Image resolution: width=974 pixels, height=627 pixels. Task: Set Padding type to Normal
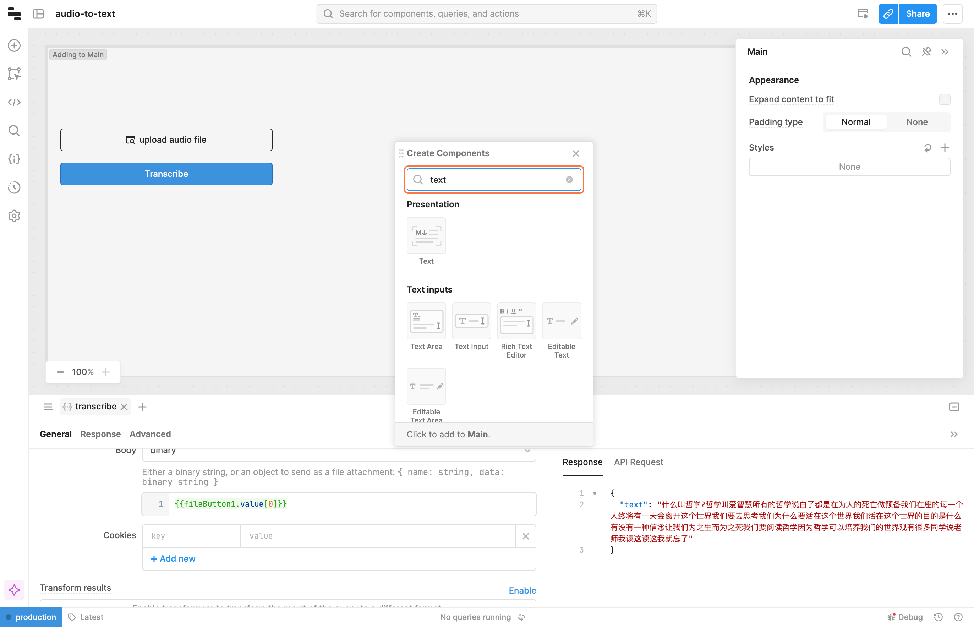(x=855, y=122)
